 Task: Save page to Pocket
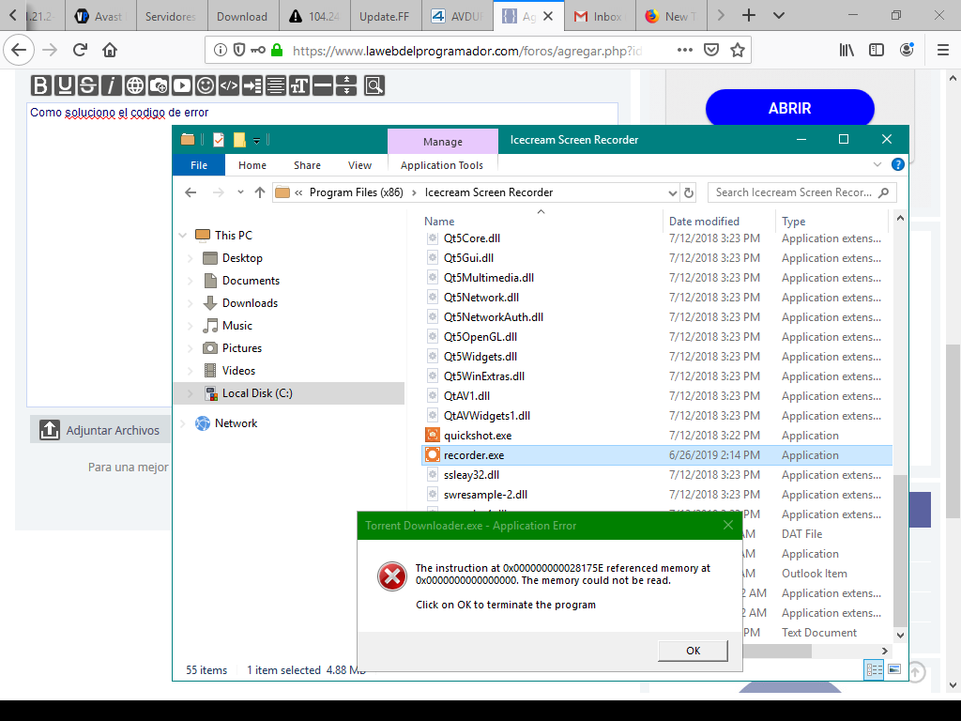click(x=711, y=50)
